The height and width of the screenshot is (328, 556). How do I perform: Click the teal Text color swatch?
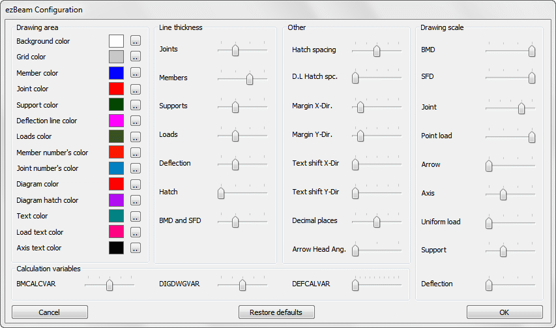pyautogui.click(x=116, y=216)
